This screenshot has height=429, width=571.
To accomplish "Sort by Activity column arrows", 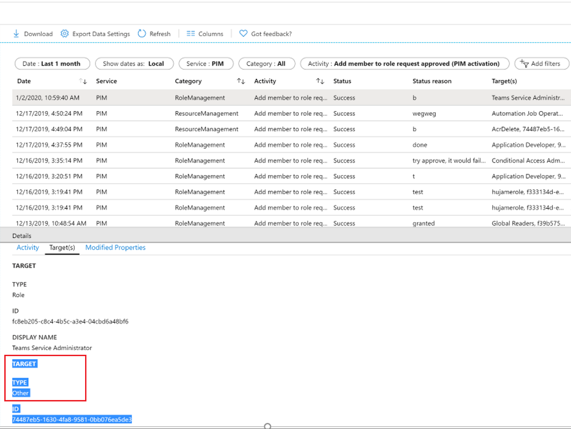I will tap(320, 81).
